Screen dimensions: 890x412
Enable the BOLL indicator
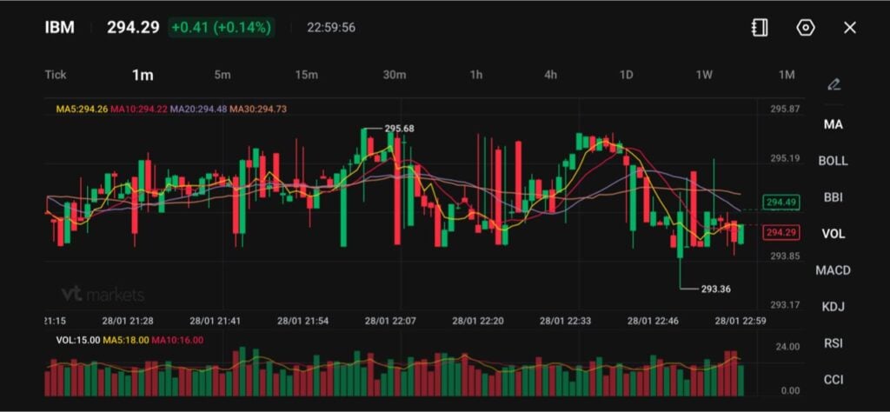(833, 161)
